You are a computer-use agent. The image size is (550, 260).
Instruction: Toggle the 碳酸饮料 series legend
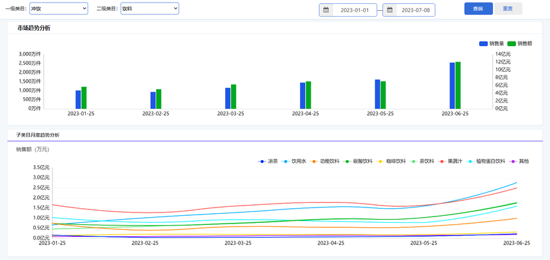click(x=357, y=161)
